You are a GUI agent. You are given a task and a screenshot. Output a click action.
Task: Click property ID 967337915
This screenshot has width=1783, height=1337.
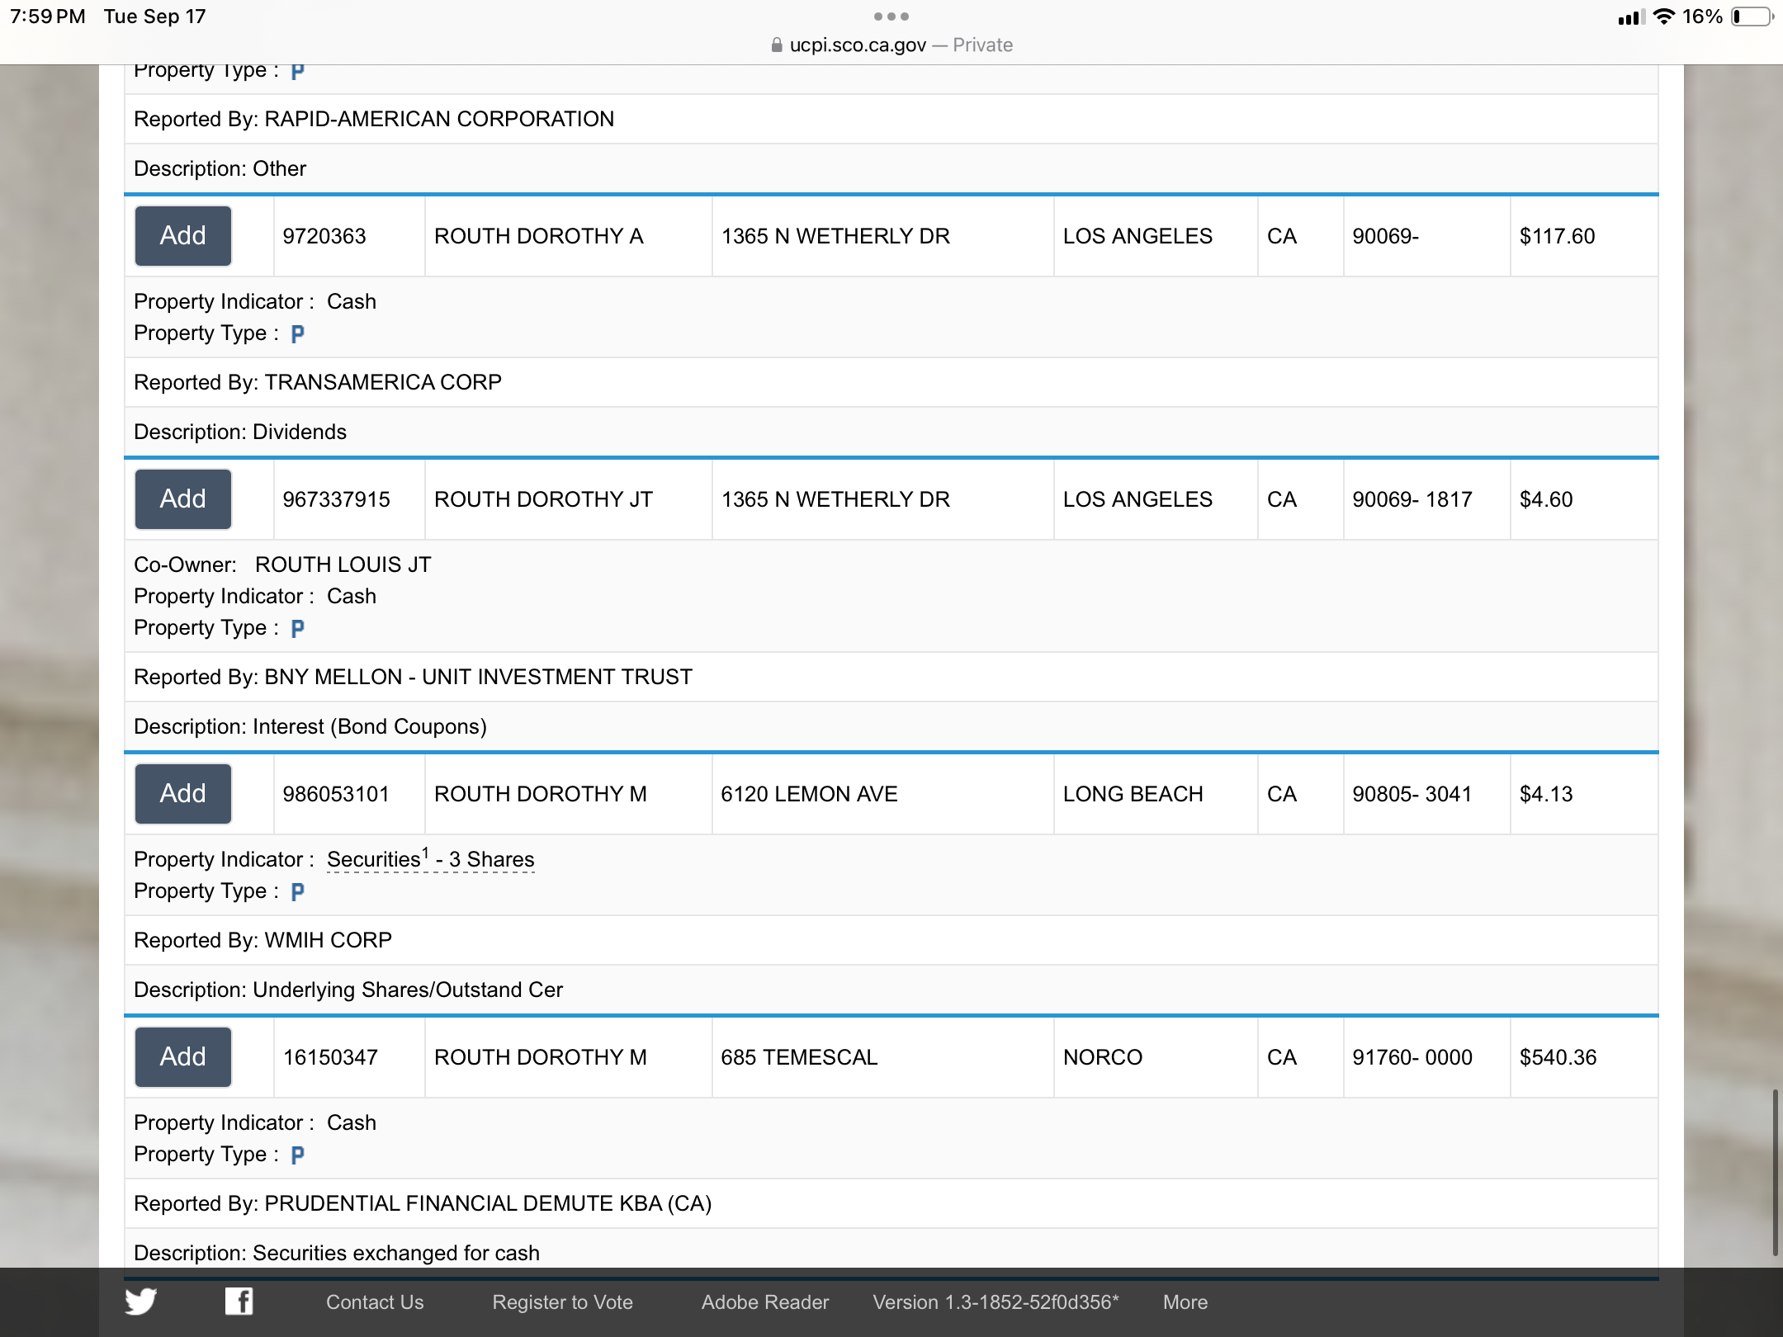click(337, 499)
